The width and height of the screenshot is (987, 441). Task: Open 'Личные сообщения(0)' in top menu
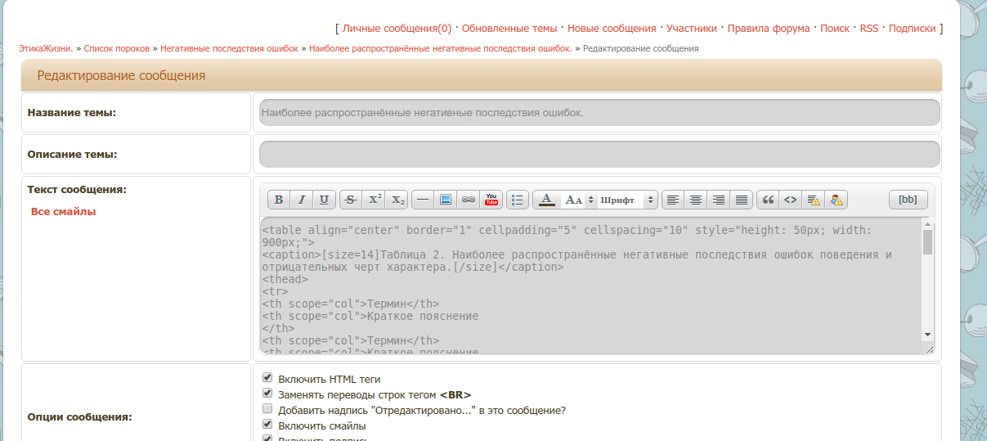click(x=397, y=29)
